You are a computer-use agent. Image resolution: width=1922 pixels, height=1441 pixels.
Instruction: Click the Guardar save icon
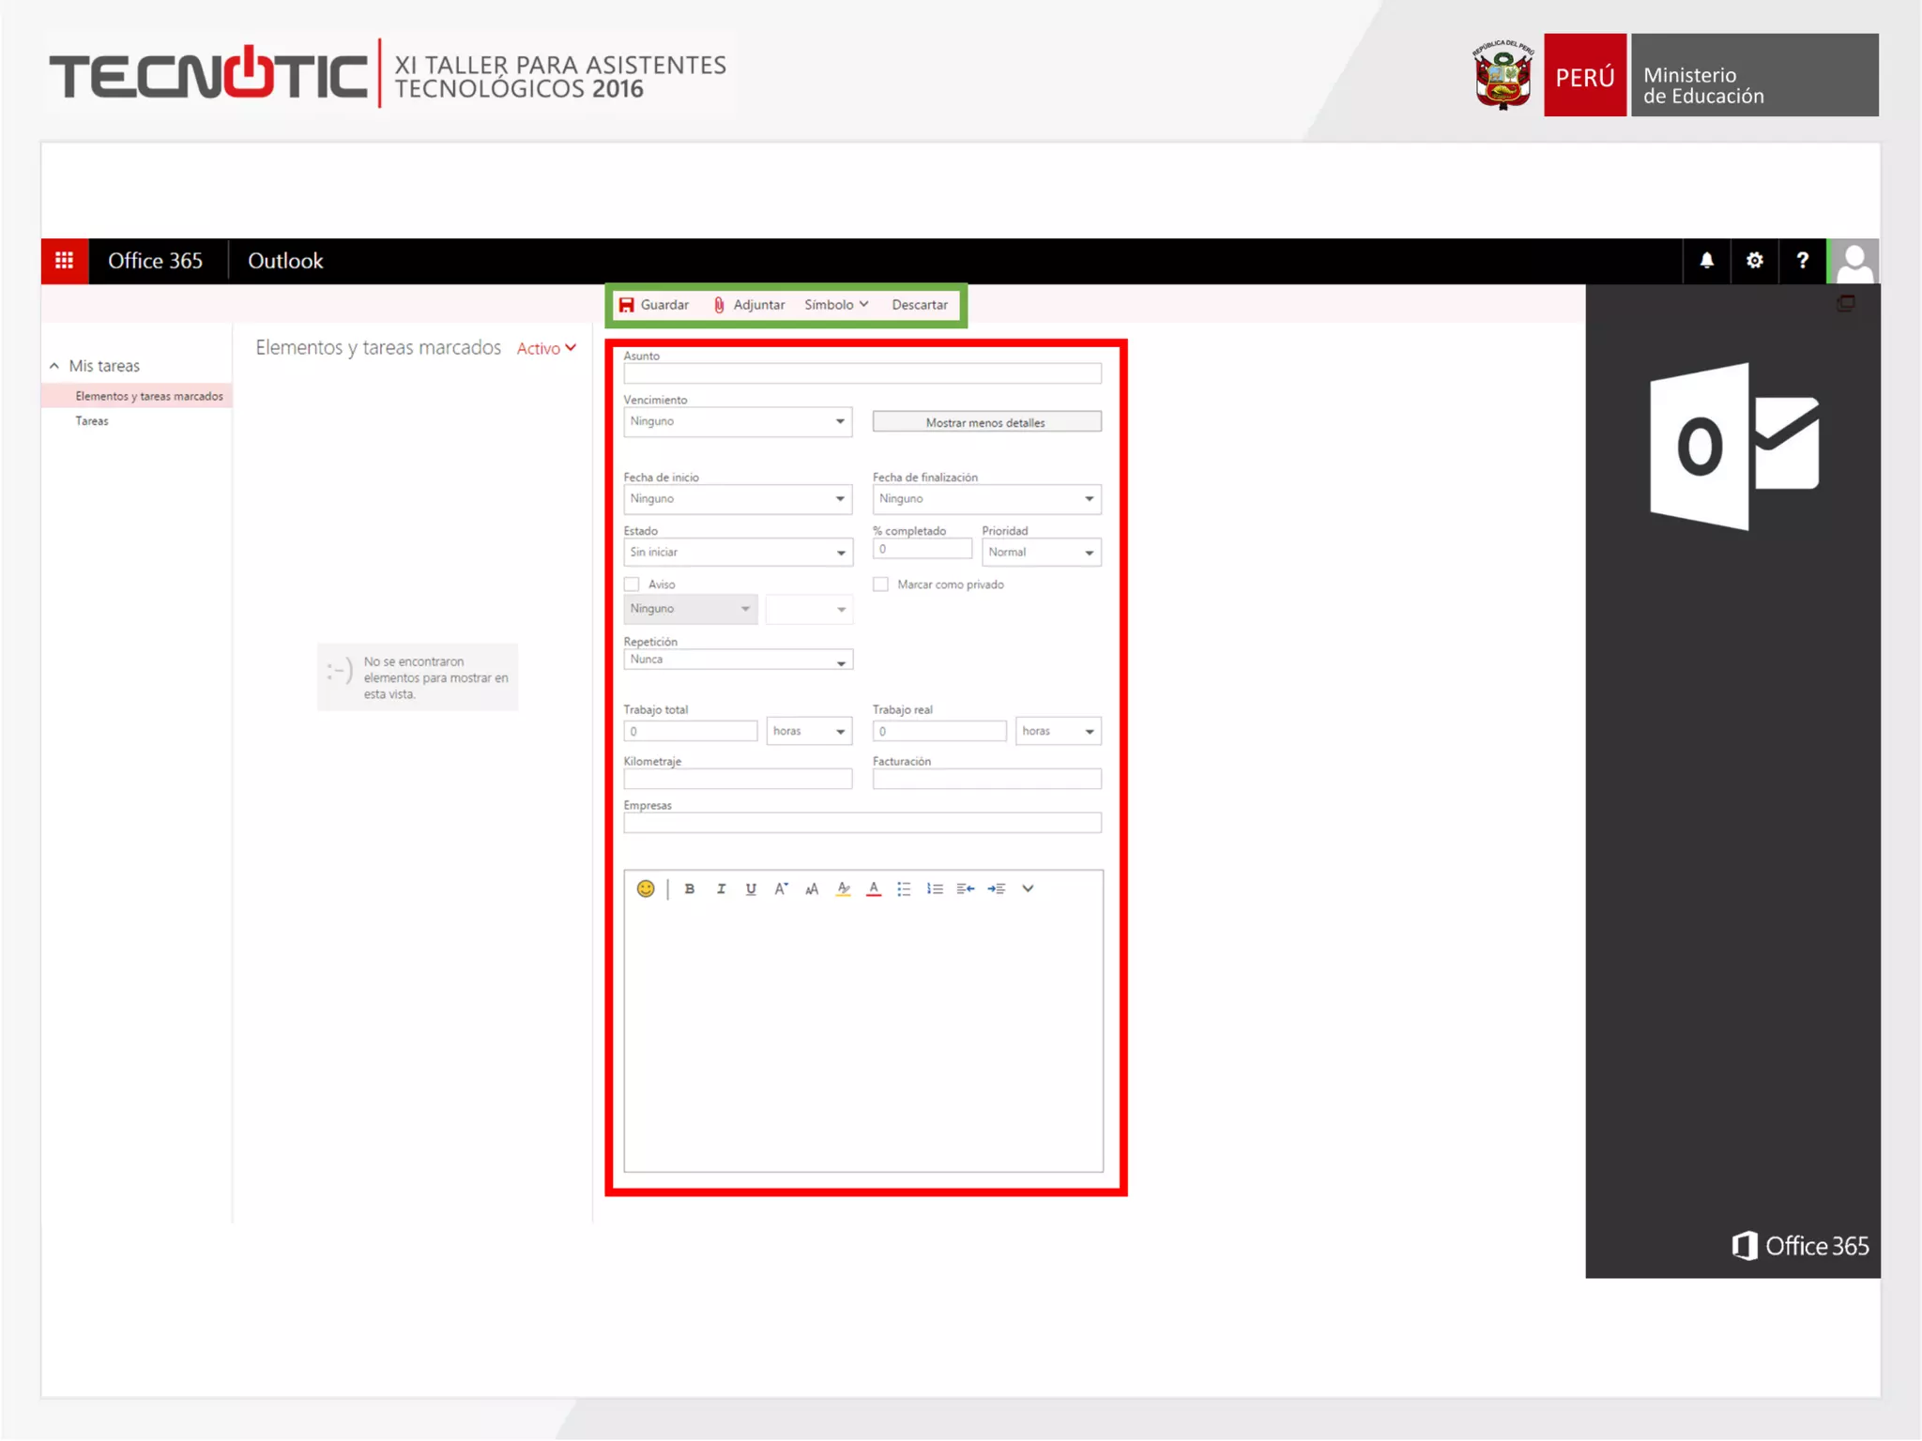click(x=627, y=305)
